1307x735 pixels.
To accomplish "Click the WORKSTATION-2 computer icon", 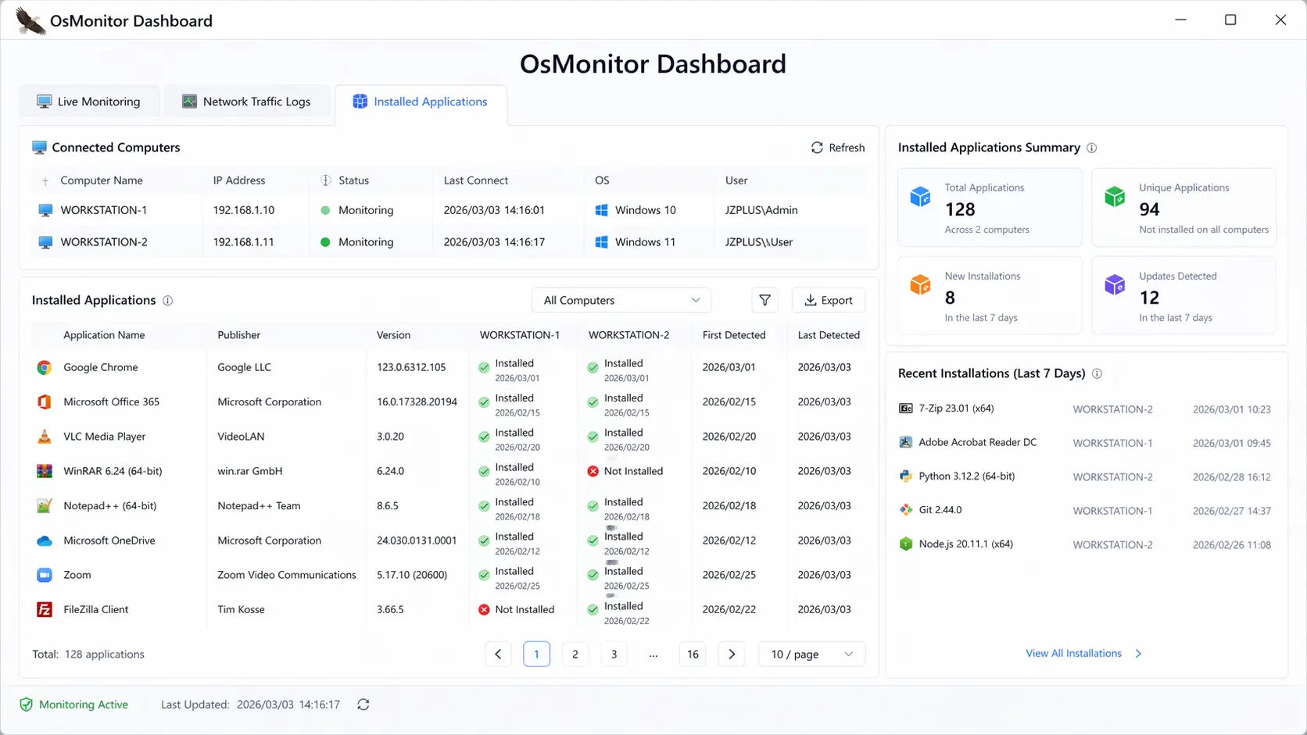I will [45, 242].
